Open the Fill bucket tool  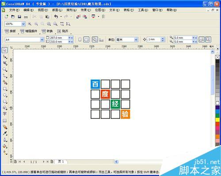coord(5,146)
